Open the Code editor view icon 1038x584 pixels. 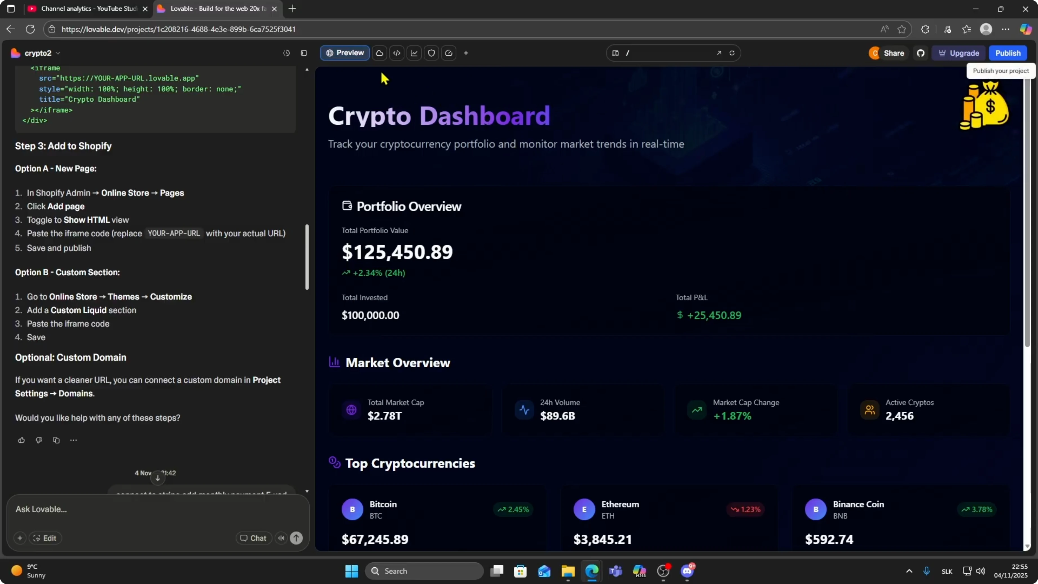(x=397, y=53)
